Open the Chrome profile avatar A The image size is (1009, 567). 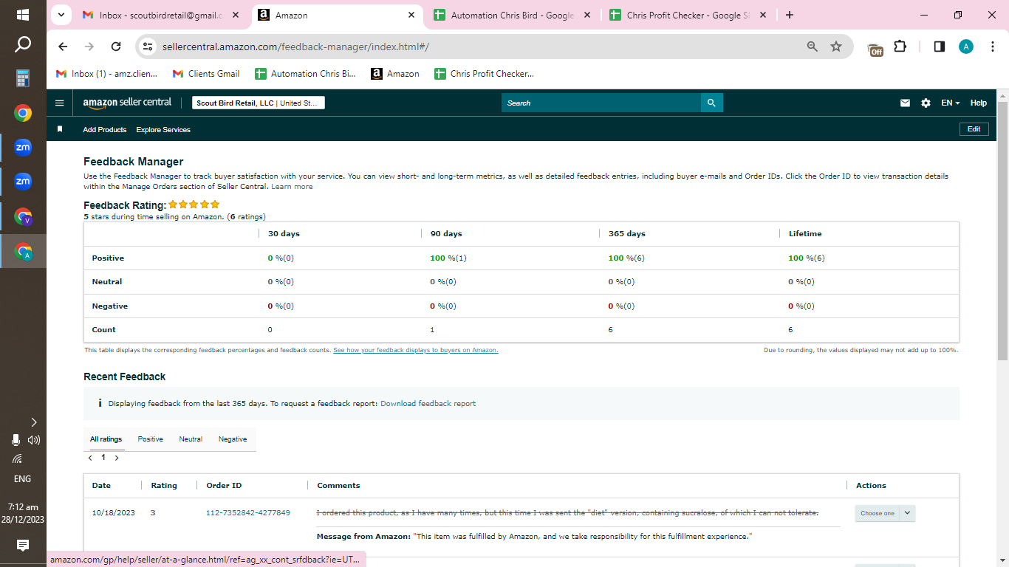tap(966, 47)
